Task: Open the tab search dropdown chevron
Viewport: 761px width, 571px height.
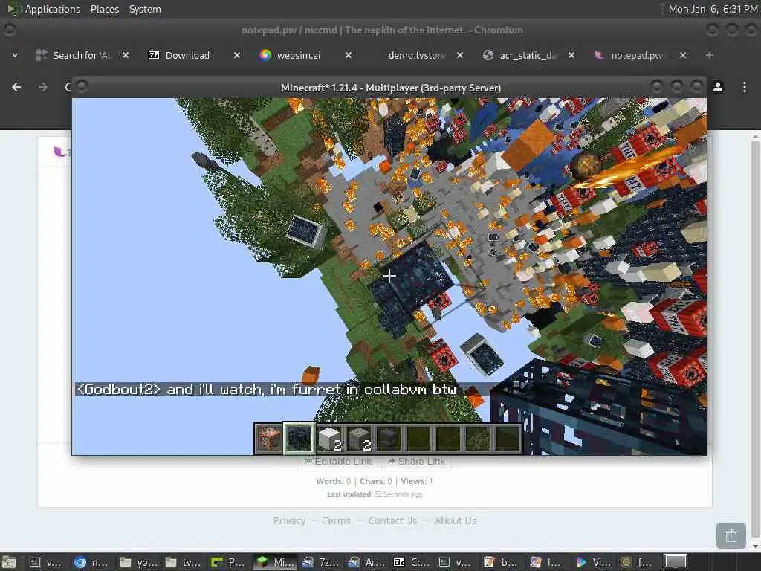Action: point(15,55)
